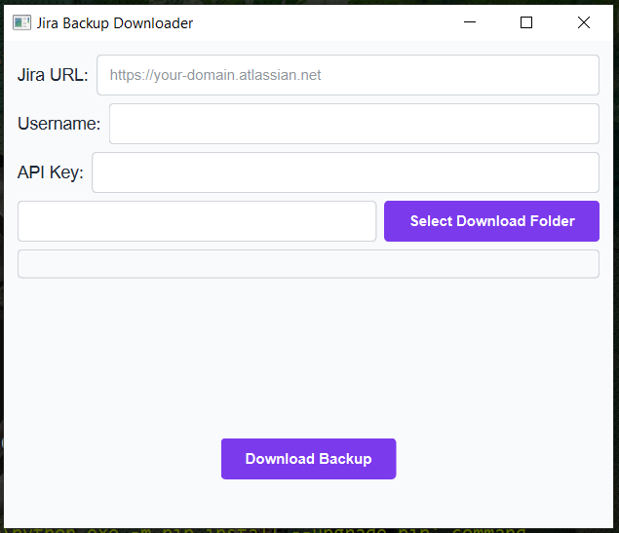Screen dimensions: 619x533
Task: Click the Jira Backup Downloader app icon
Action: [21, 22]
